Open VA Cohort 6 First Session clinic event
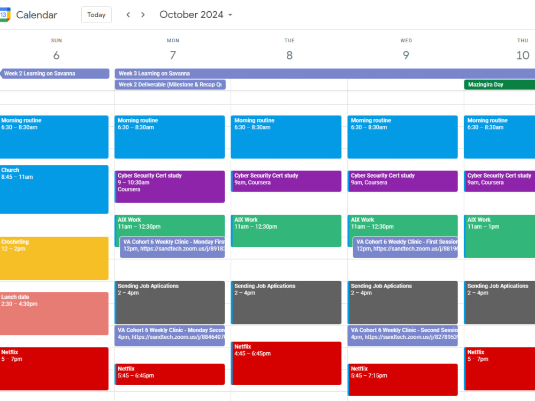 406,247
